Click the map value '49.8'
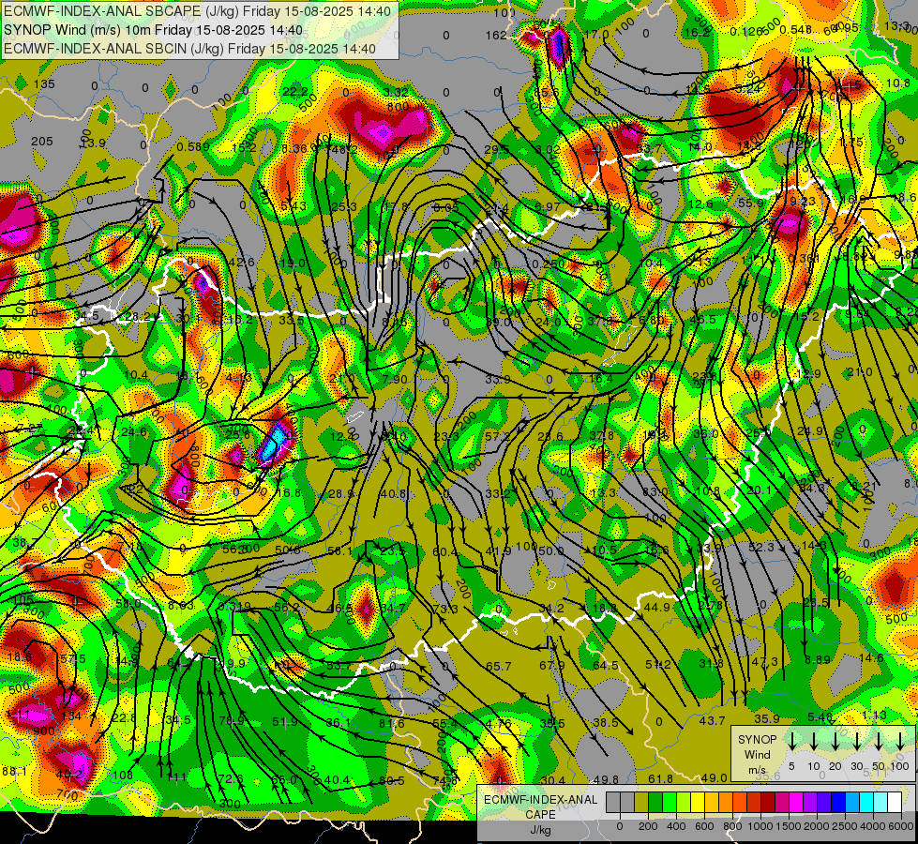The image size is (918, 844). pos(606,779)
